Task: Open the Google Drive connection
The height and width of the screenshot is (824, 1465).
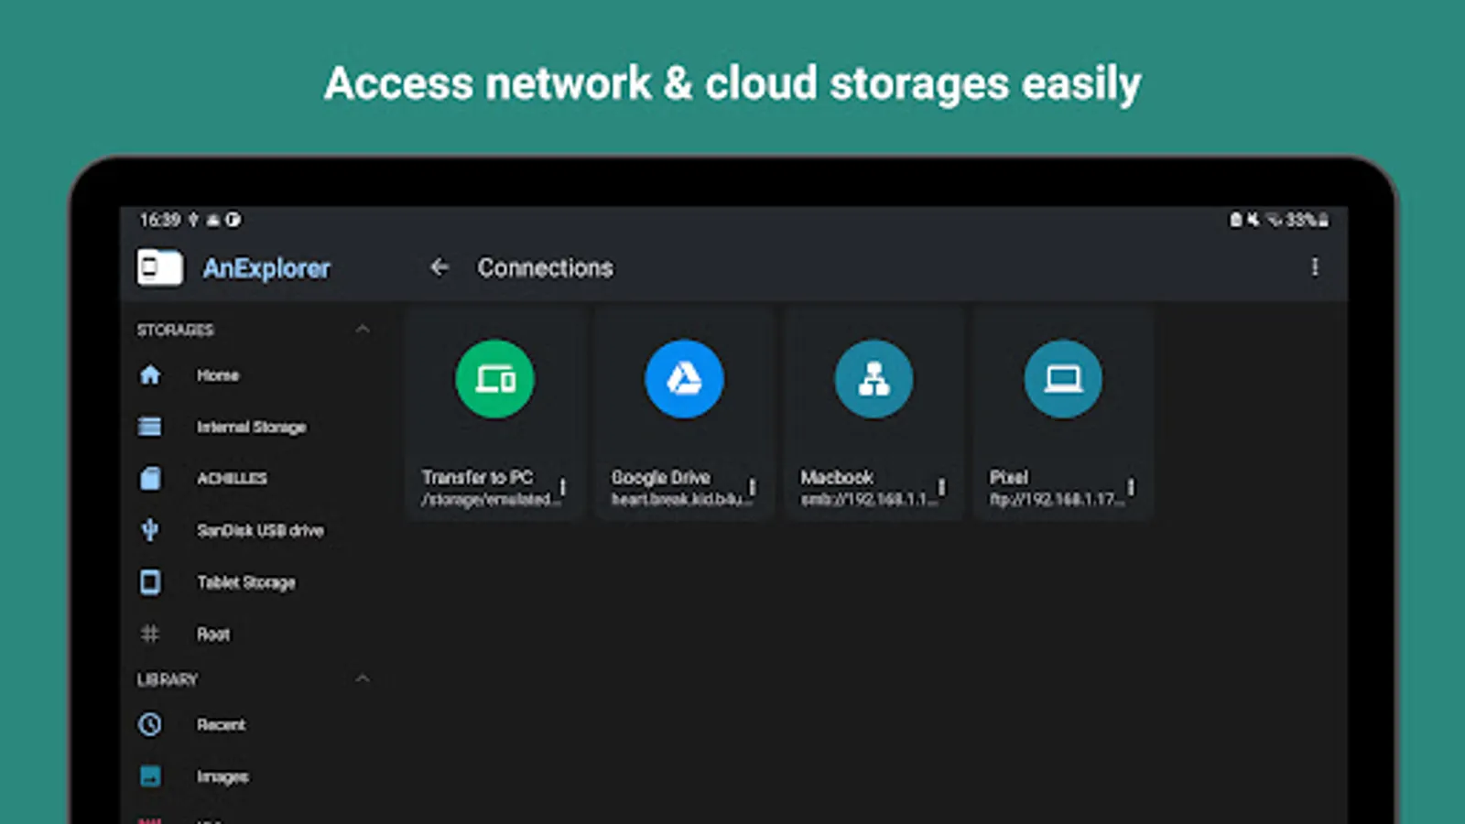Action: (684, 379)
